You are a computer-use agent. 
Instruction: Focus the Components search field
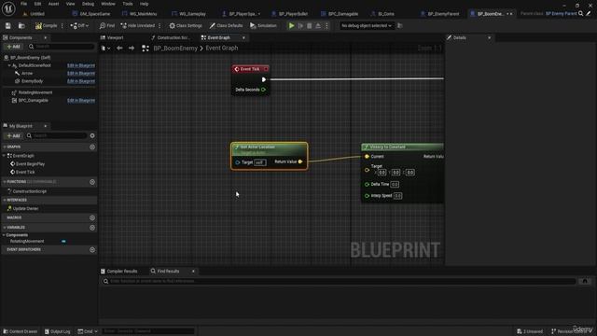click(x=61, y=47)
